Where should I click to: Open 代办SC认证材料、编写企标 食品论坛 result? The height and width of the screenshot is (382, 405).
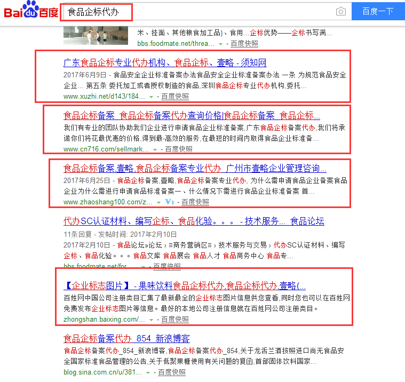click(x=194, y=221)
